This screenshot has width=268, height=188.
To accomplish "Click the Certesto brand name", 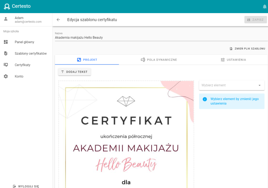I will point(21,6).
